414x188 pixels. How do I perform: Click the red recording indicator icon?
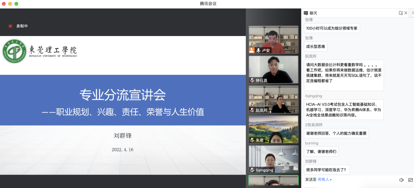10,26
